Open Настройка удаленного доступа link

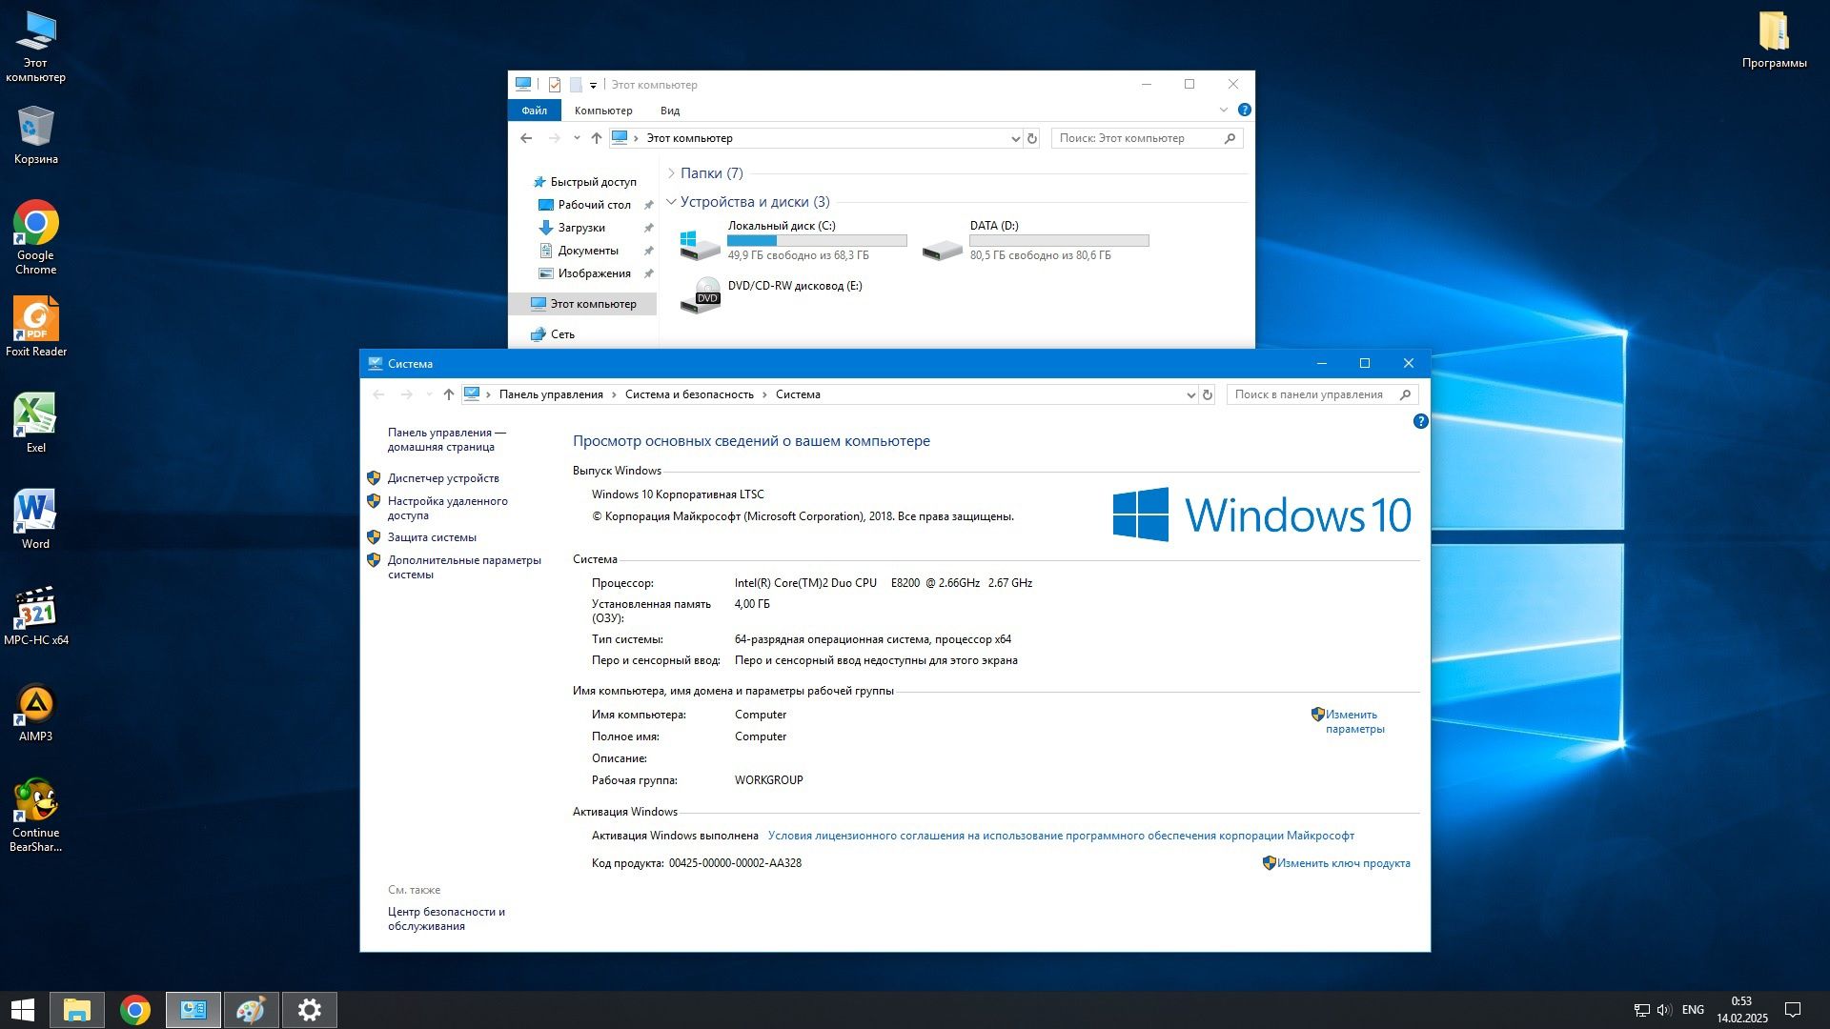448,508
